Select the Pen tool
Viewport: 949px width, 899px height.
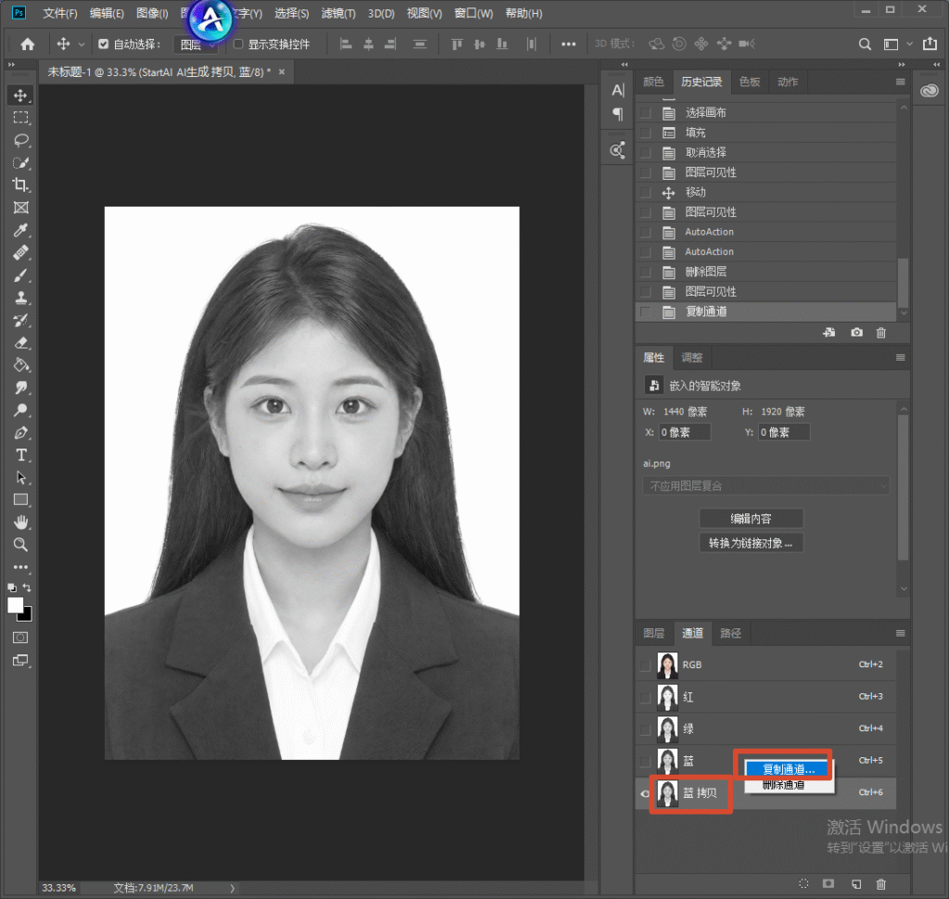pyautogui.click(x=21, y=433)
